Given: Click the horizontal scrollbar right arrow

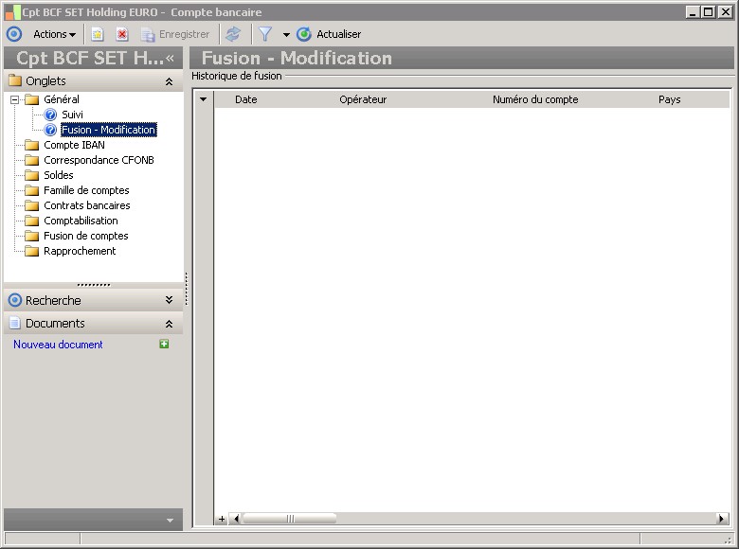Looking at the screenshot, I should tap(722, 519).
